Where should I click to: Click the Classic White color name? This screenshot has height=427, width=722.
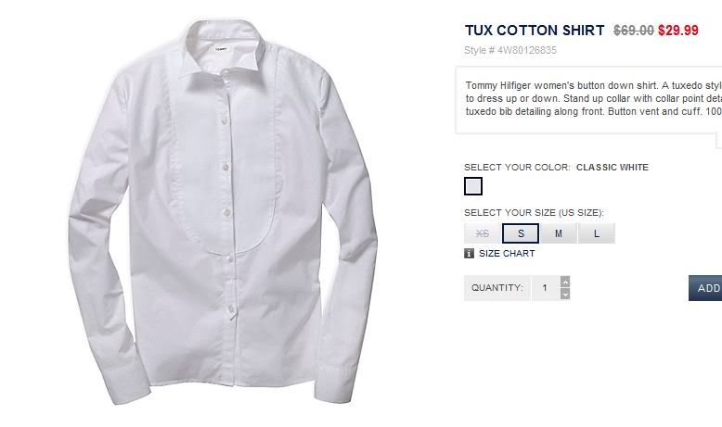pos(612,168)
